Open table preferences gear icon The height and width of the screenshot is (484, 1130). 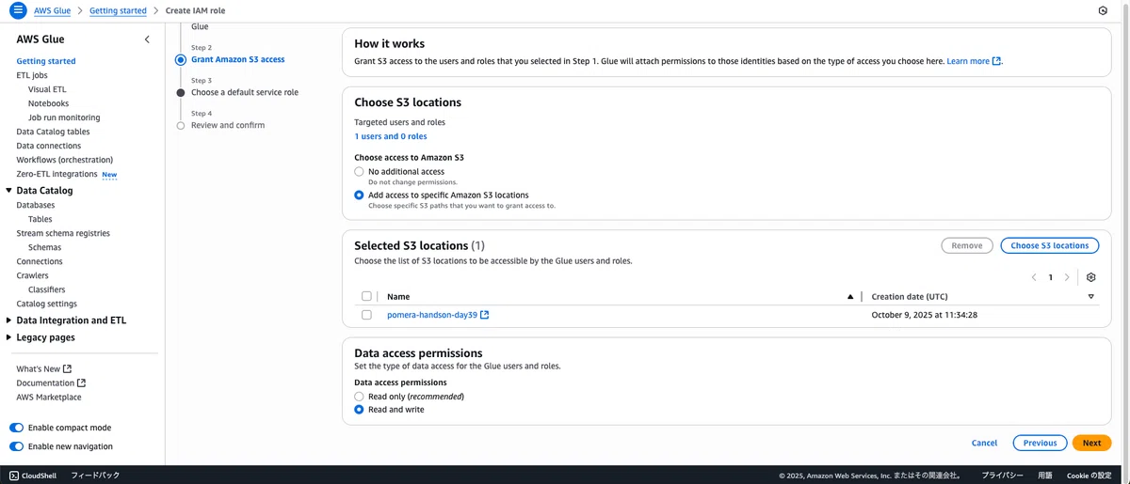[x=1091, y=277]
